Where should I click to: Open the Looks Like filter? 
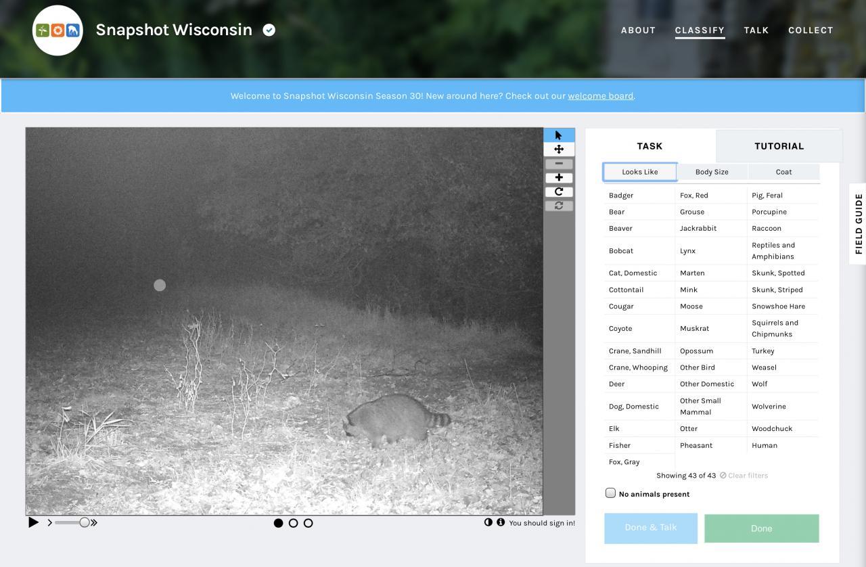point(640,172)
